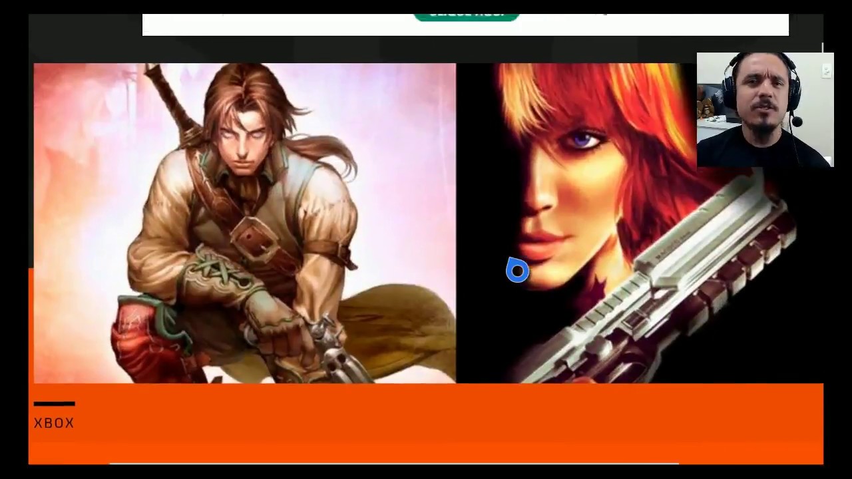The height and width of the screenshot is (479, 852).
Task: Open the crouching swordsman hero artwork
Action: (245, 223)
